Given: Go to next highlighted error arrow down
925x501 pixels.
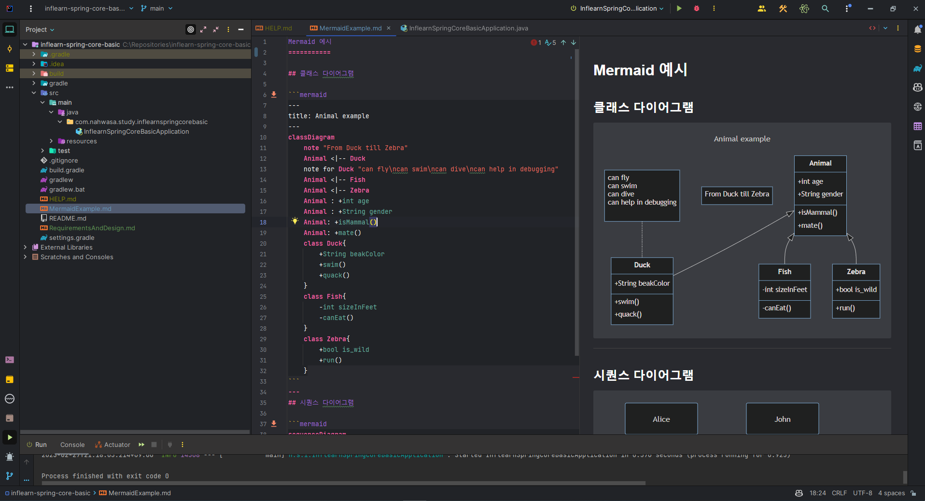Looking at the screenshot, I should (x=574, y=42).
